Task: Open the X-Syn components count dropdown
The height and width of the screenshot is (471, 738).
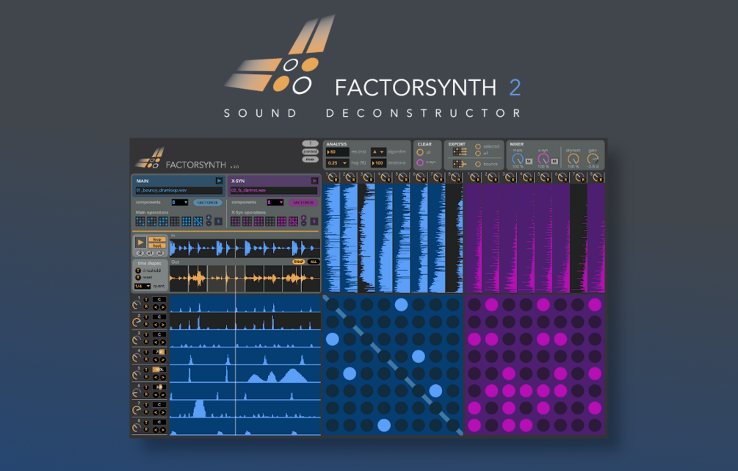Action: (x=275, y=203)
